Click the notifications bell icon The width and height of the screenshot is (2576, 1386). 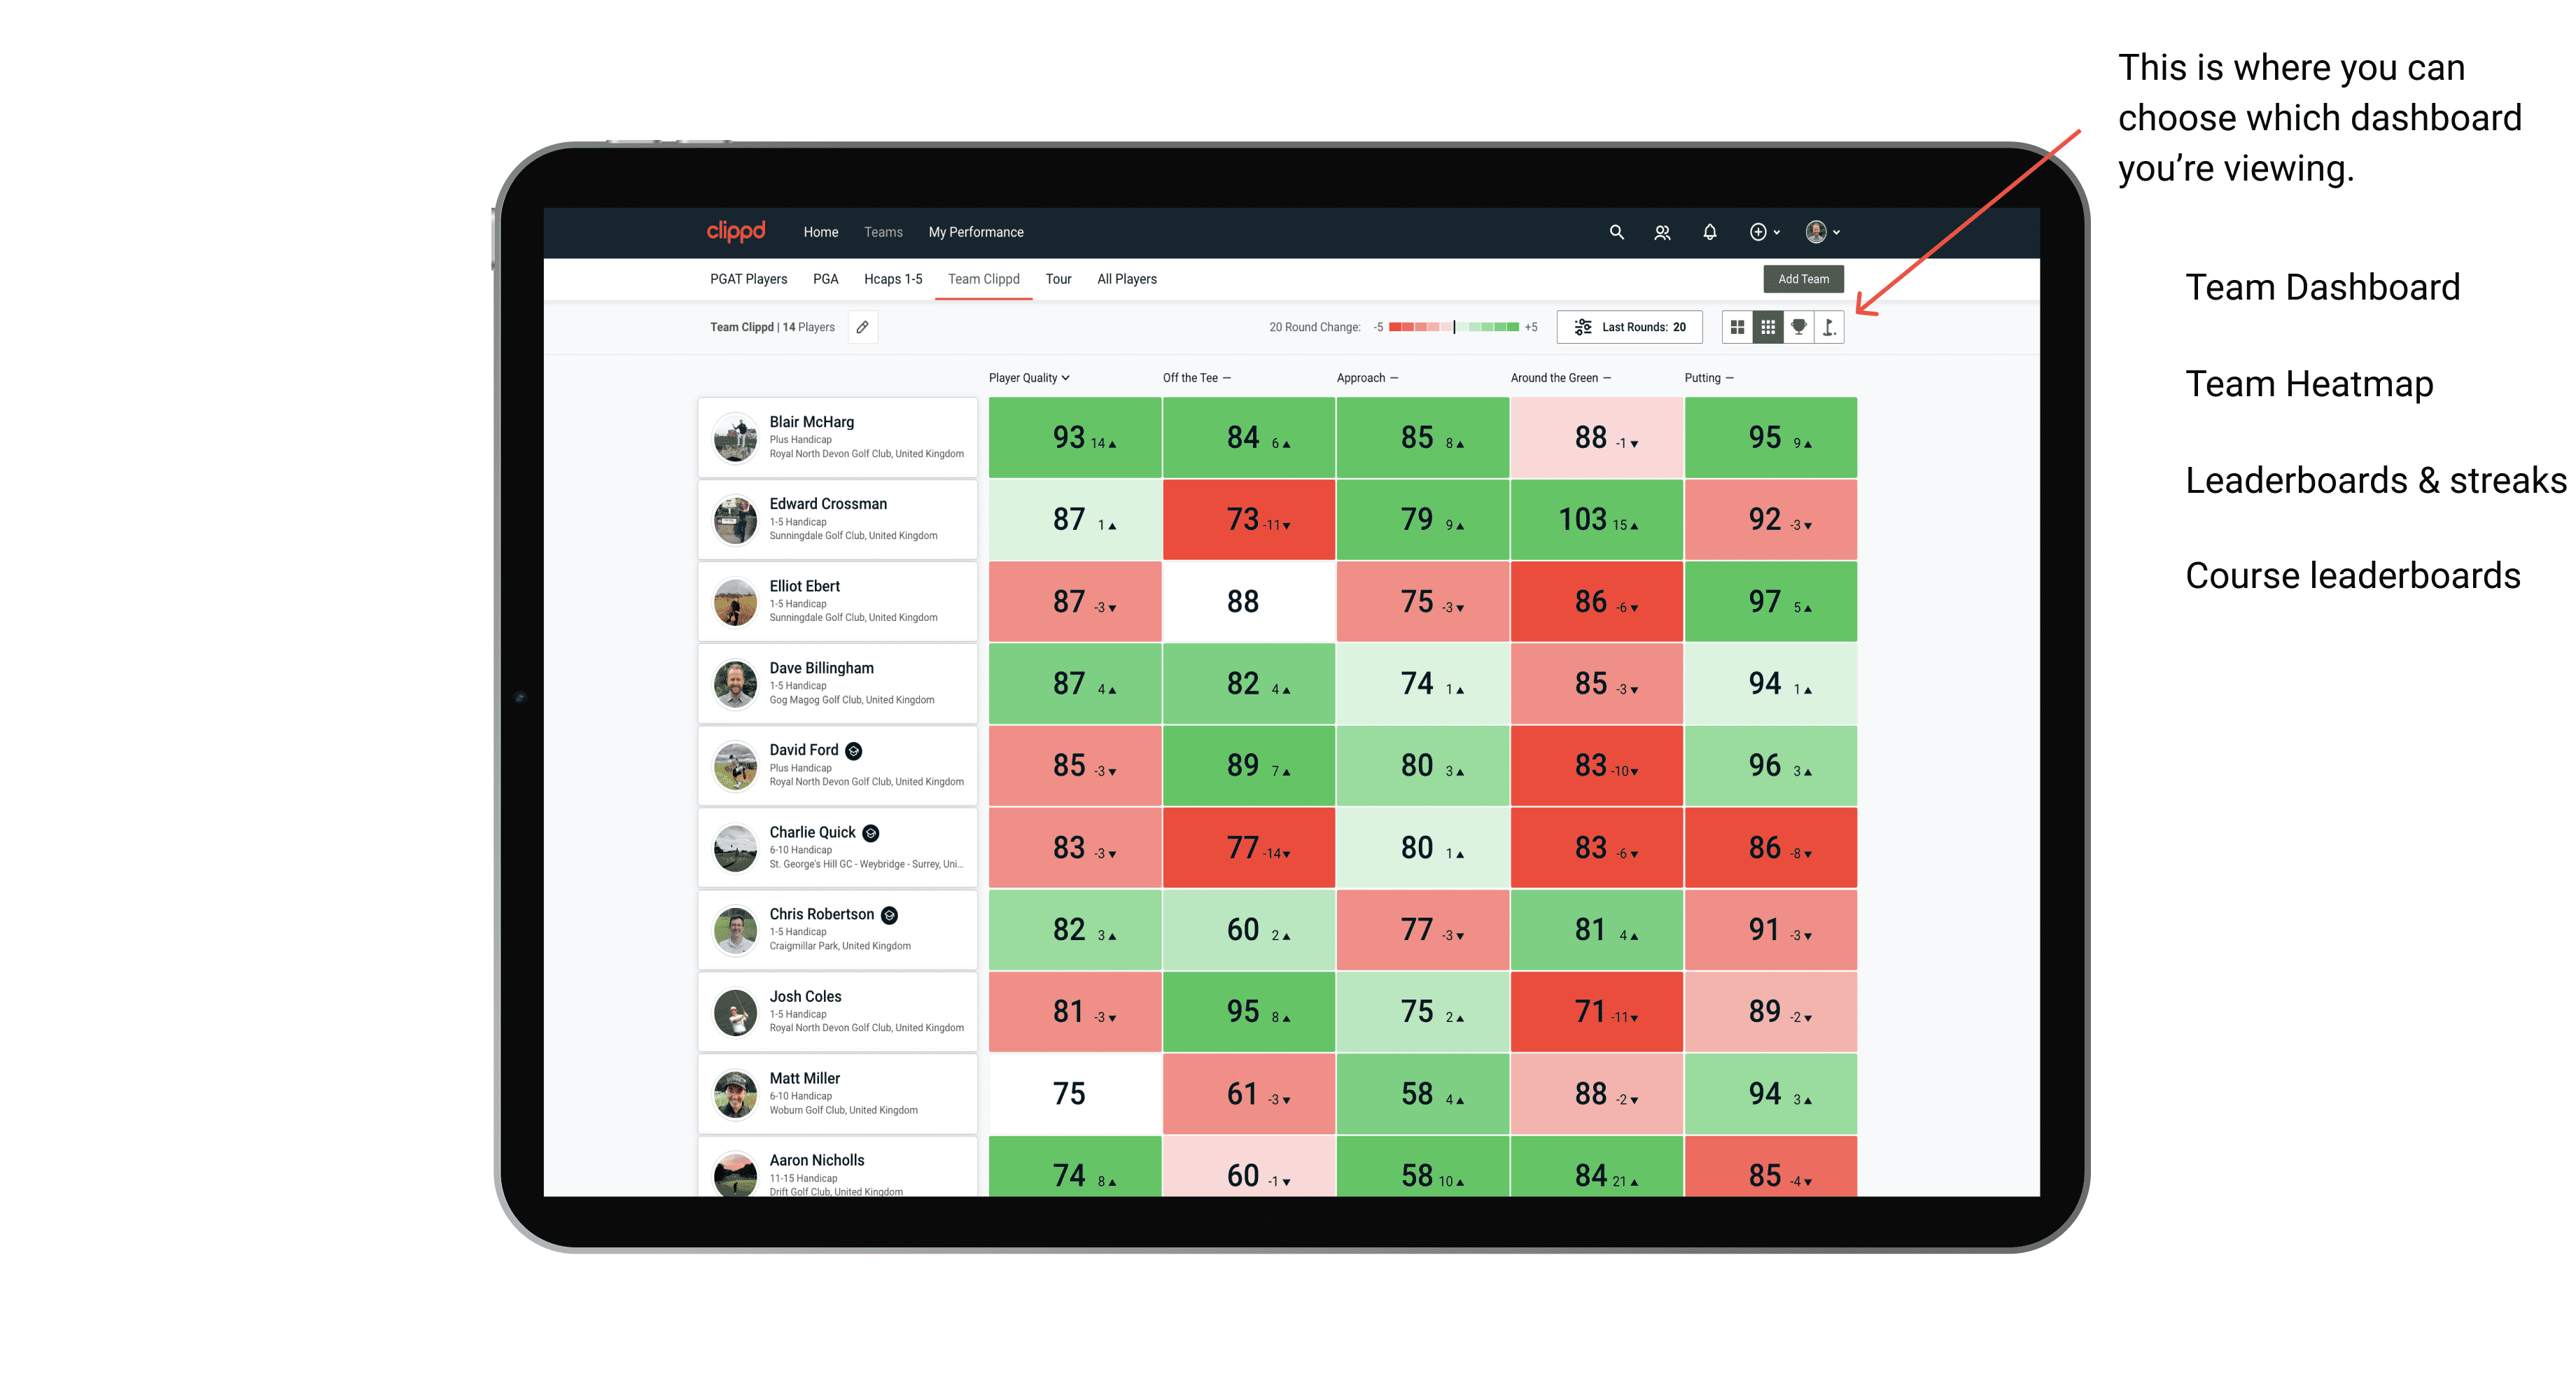1709,232
